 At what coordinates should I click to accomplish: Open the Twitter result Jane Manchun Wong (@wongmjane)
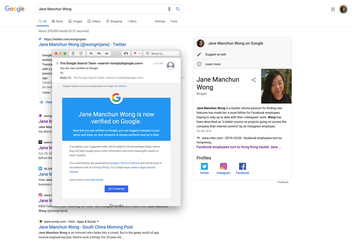[x=82, y=45]
